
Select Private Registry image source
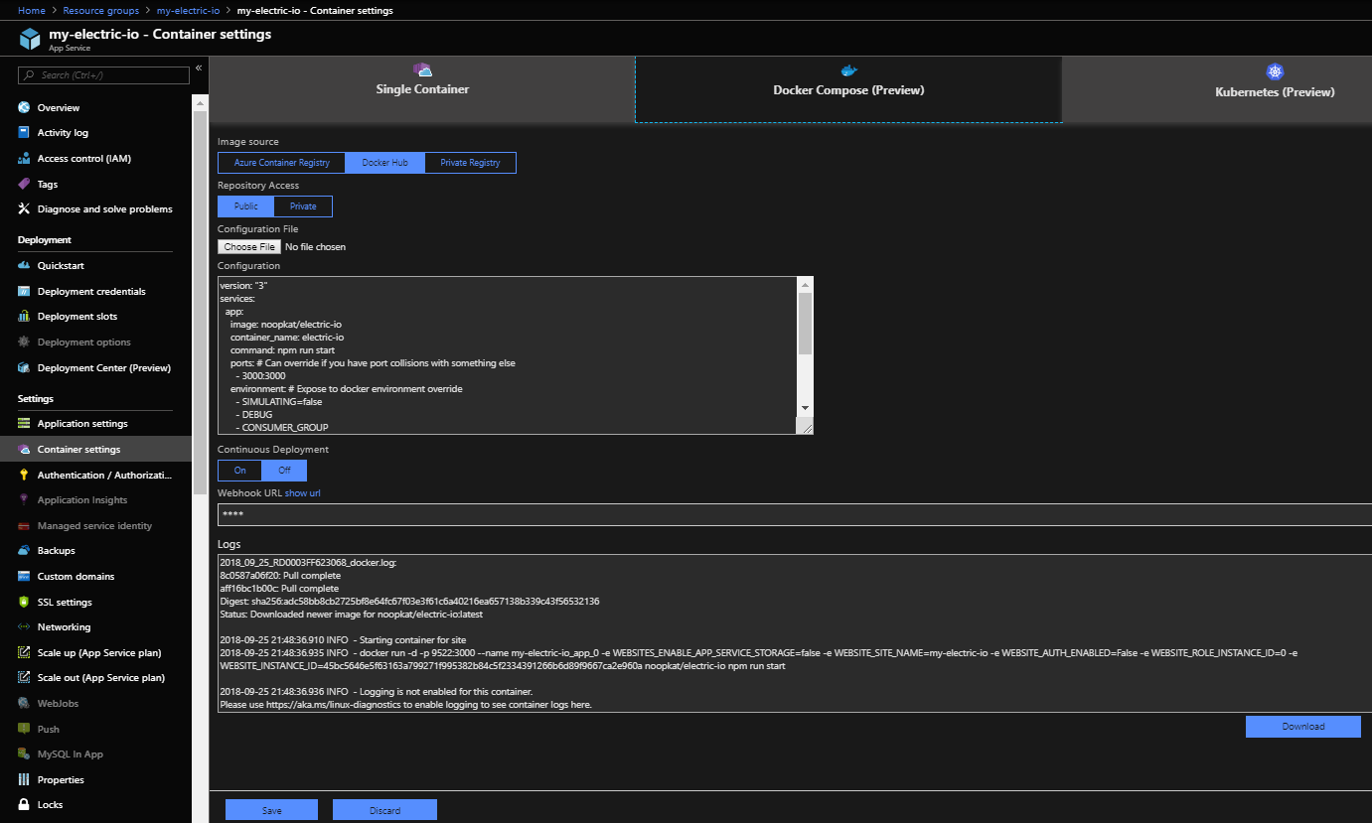click(470, 163)
